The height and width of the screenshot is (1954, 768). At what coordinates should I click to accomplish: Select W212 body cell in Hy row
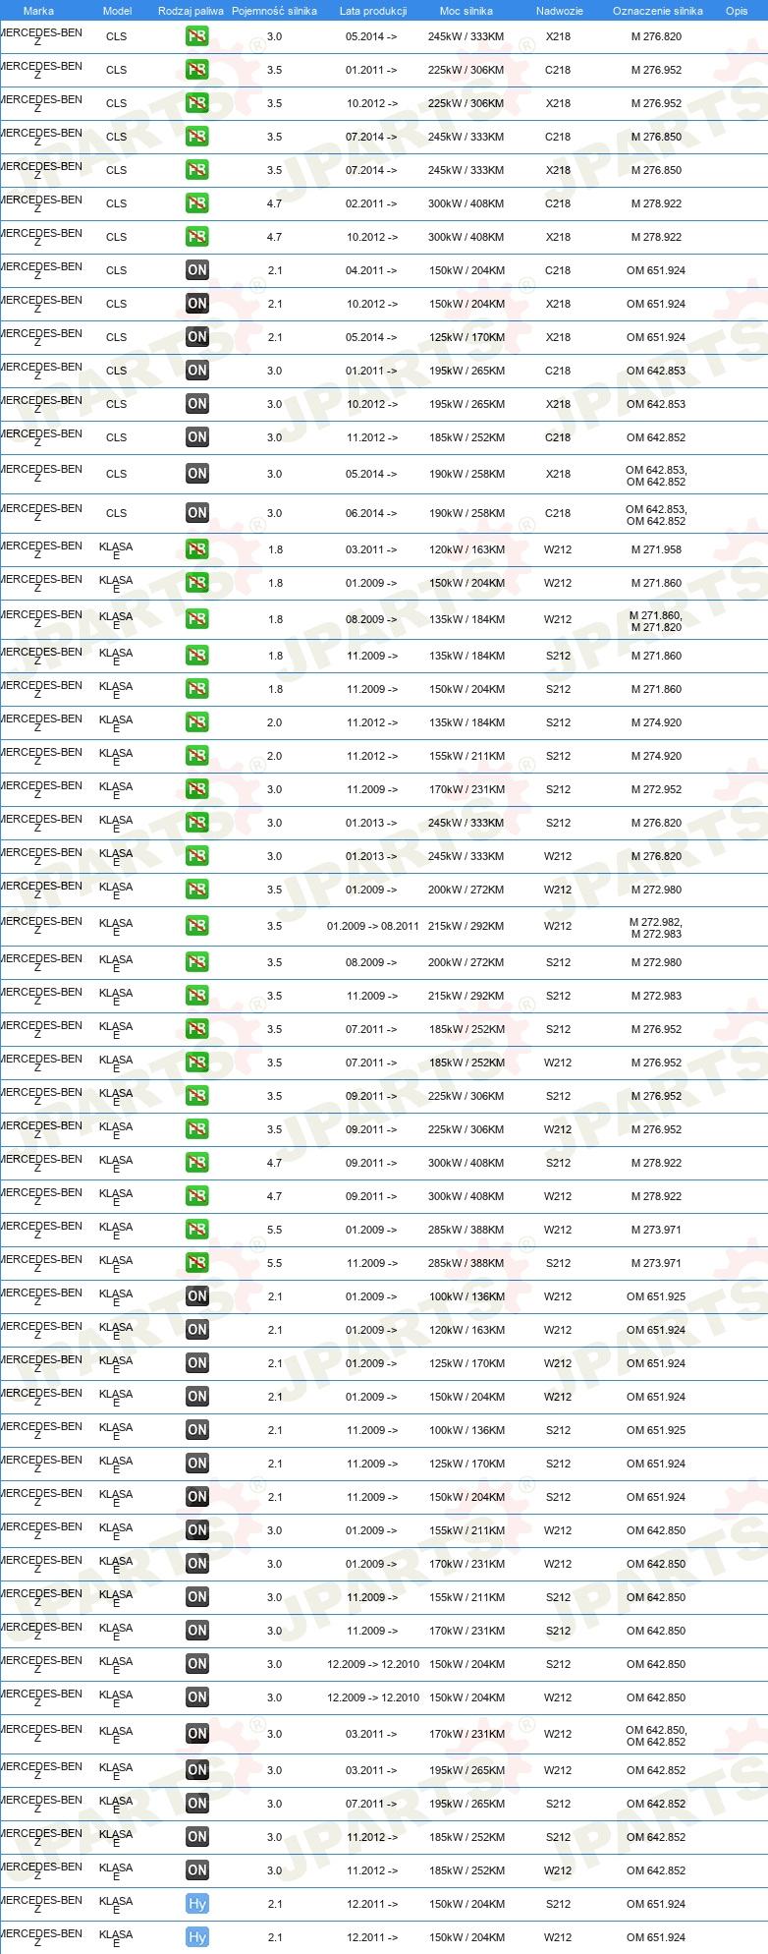(558, 1937)
